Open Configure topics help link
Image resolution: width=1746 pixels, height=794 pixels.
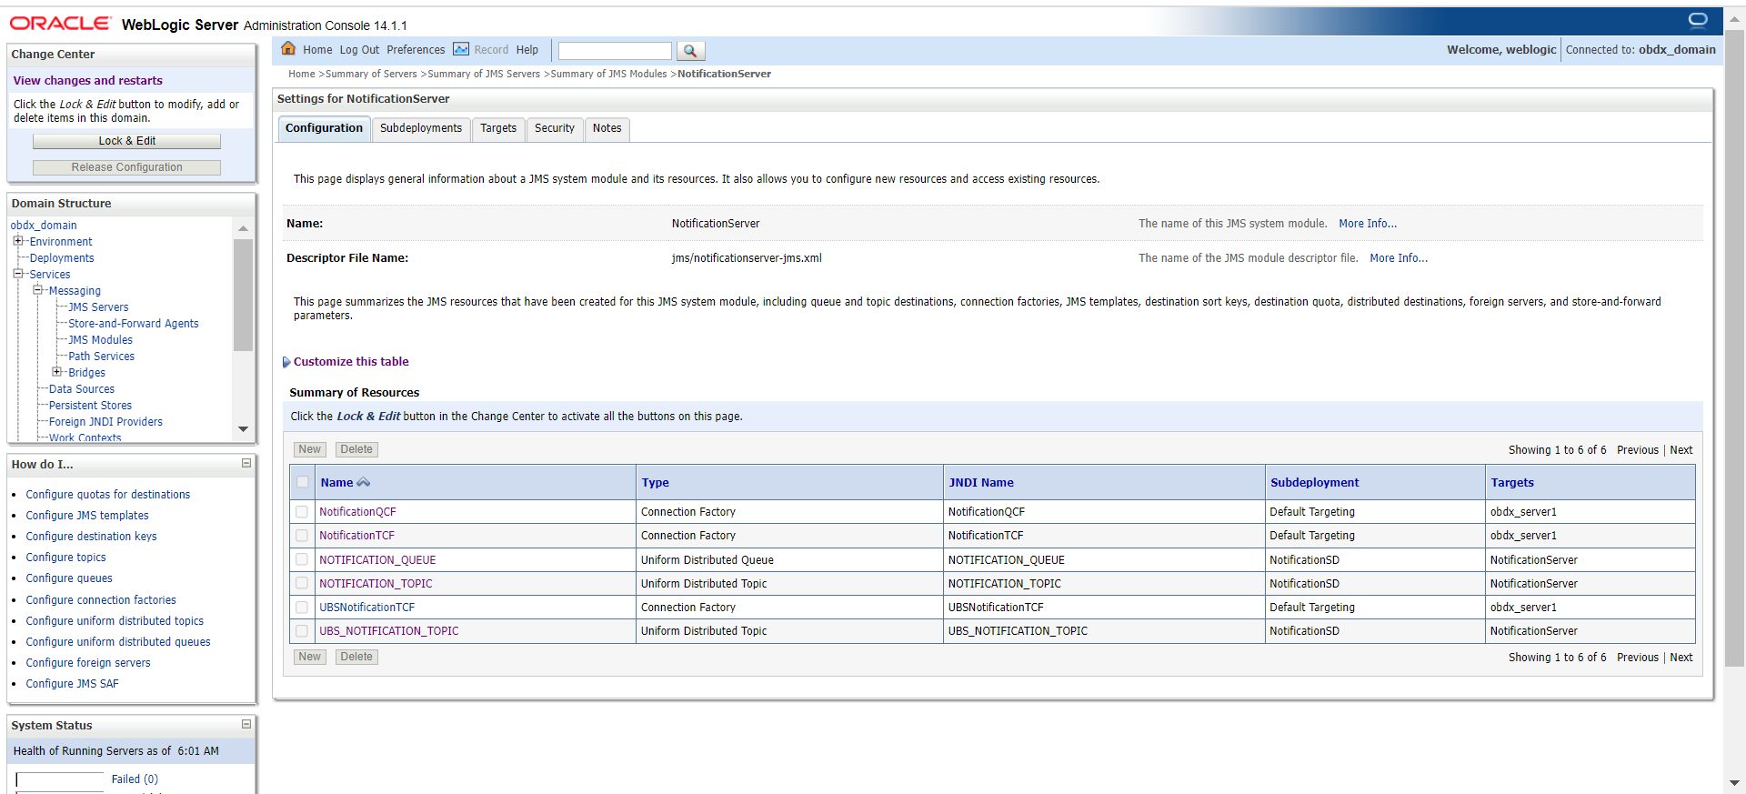(x=65, y=558)
